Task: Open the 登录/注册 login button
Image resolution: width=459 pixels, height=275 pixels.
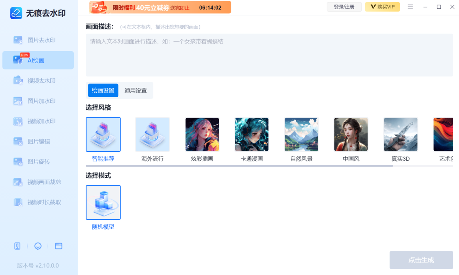Action: [344, 7]
